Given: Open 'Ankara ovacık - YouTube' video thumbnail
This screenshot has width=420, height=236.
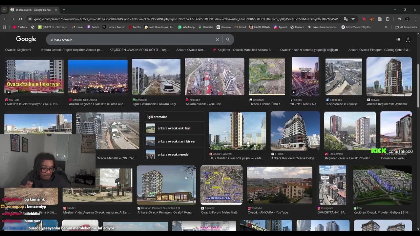Looking at the screenshot, I should [215, 77].
